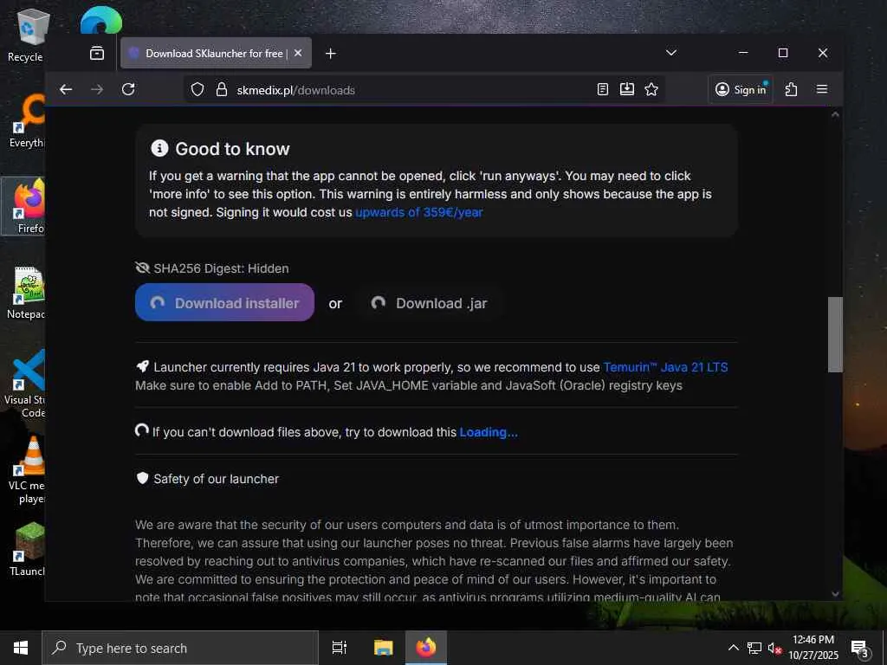Click the Download .jar button
Image resolution: width=887 pixels, height=665 pixels.
coord(429,303)
